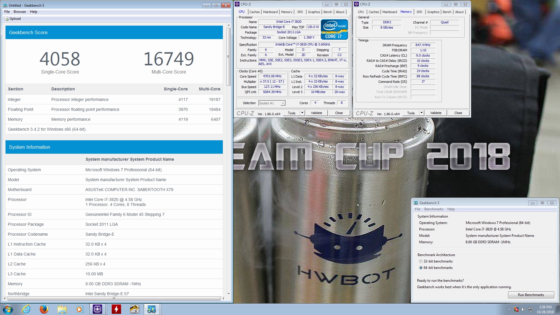Click the GPU-Z style taskbar icon
This screenshot has width=560, height=315.
[134, 309]
